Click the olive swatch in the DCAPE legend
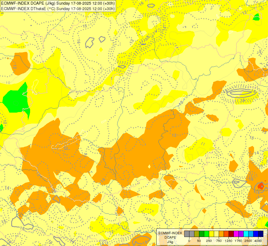The width and height of the screenshot is (268, 246). point(197,234)
